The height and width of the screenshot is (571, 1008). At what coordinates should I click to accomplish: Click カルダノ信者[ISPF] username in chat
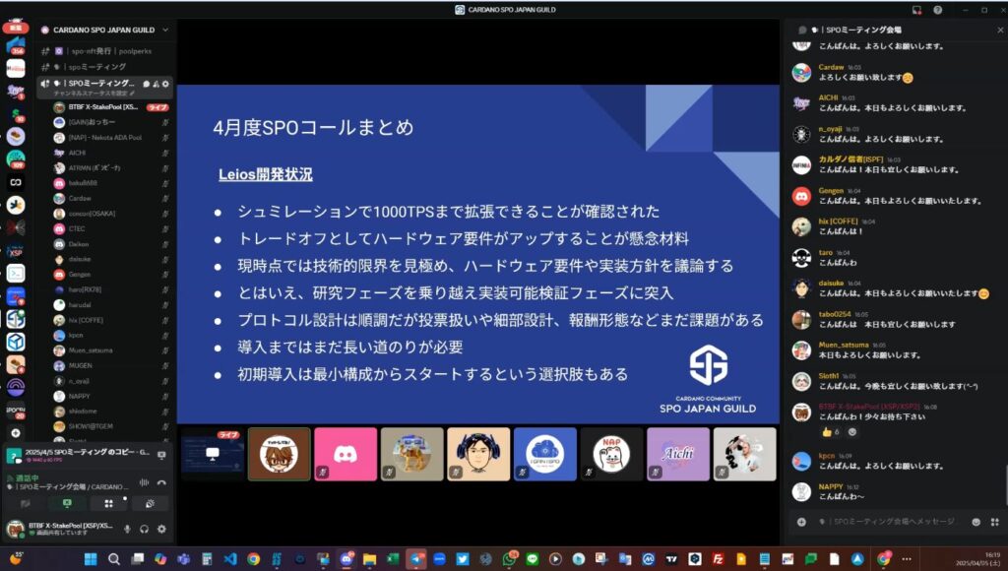(850, 159)
